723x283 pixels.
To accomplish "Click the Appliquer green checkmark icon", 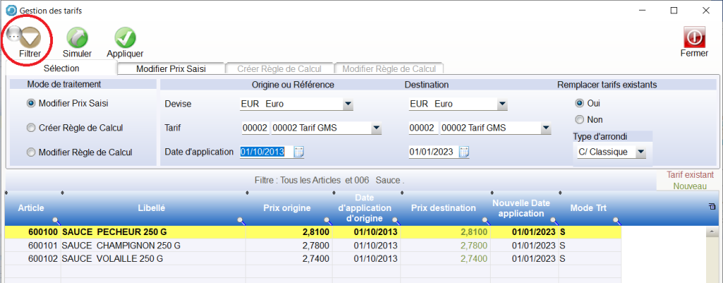I will [125, 37].
